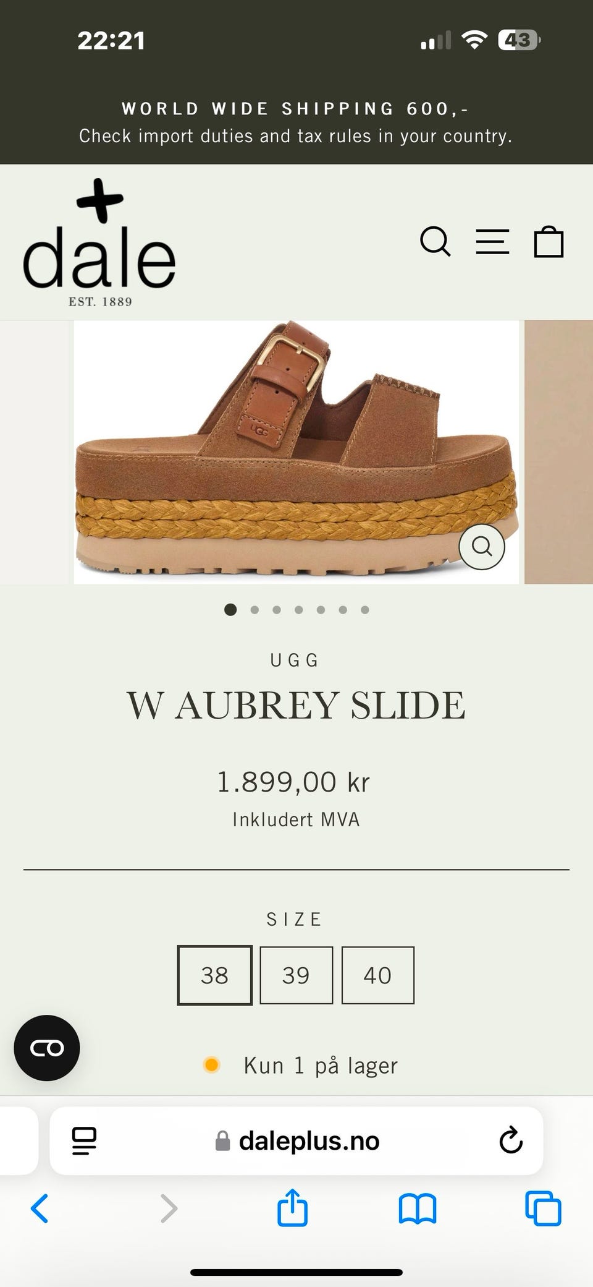
Task: Tap the zoom magnifier on product image
Action: (482, 546)
